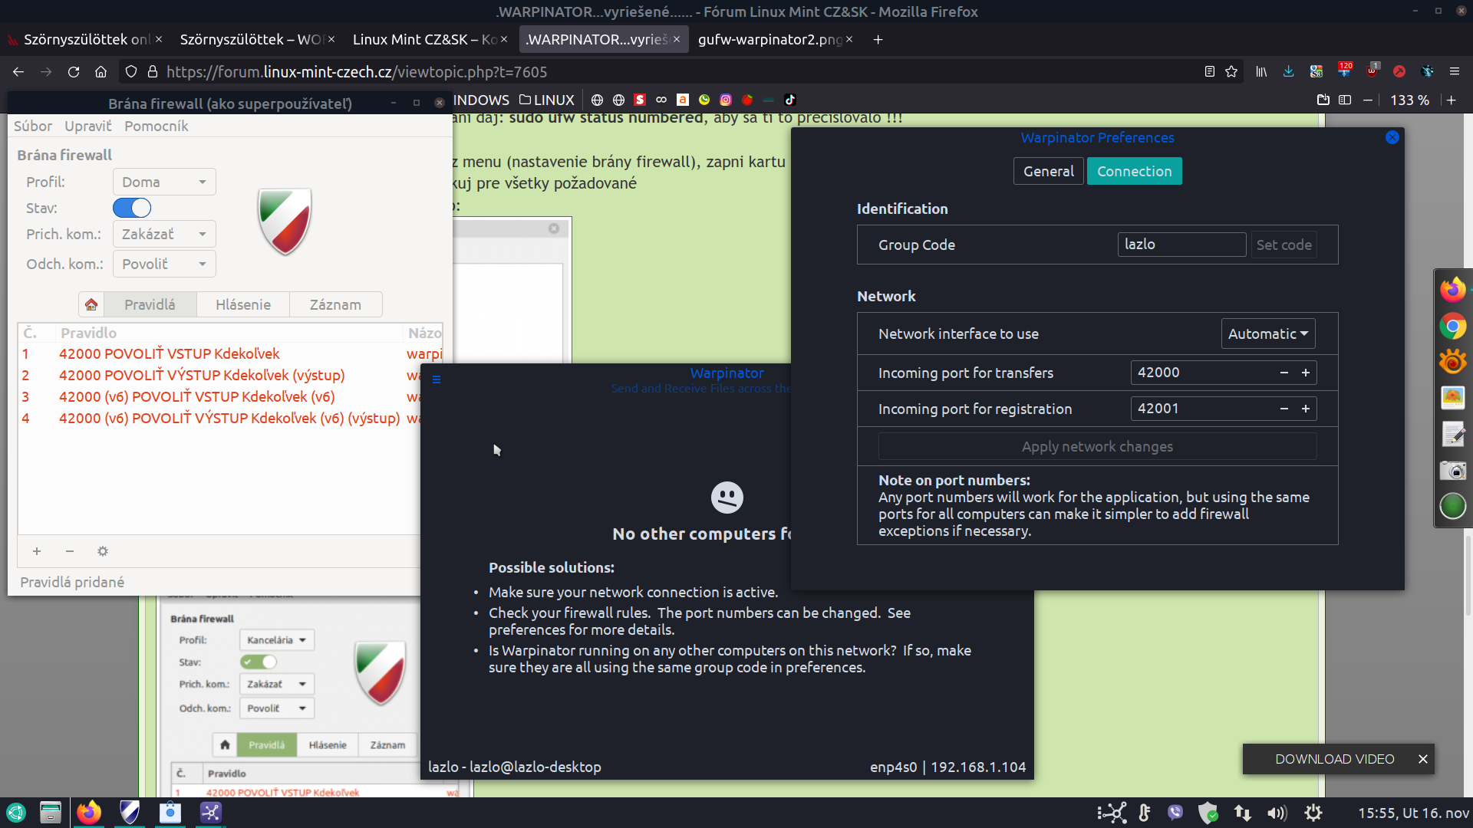Switch to the General preferences tab
This screenshot has width=1473, height=828.
(x=1048, y=171)
